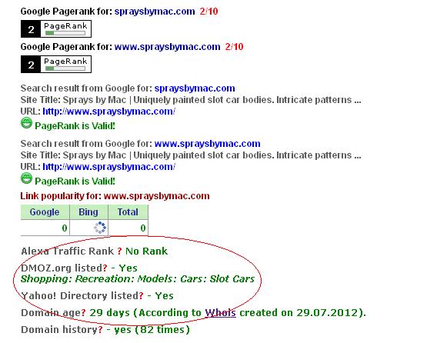The width and height of the screenshot is (437, 343).
Task: Click the Google column header
Action: click(x=45, y=212)
